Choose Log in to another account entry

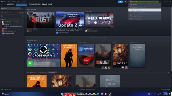[x=145, y=16]
